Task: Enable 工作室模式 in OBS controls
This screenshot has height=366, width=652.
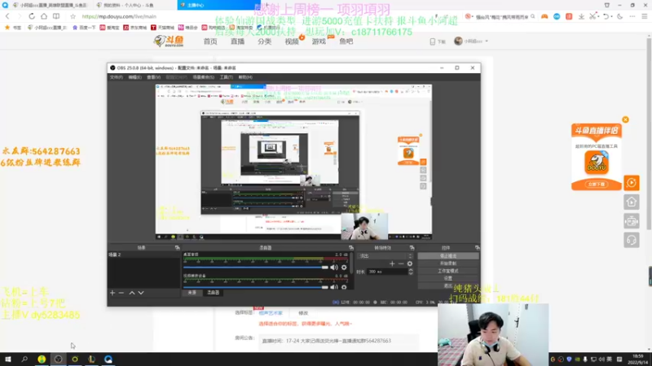Action: [x=448, y=271]
